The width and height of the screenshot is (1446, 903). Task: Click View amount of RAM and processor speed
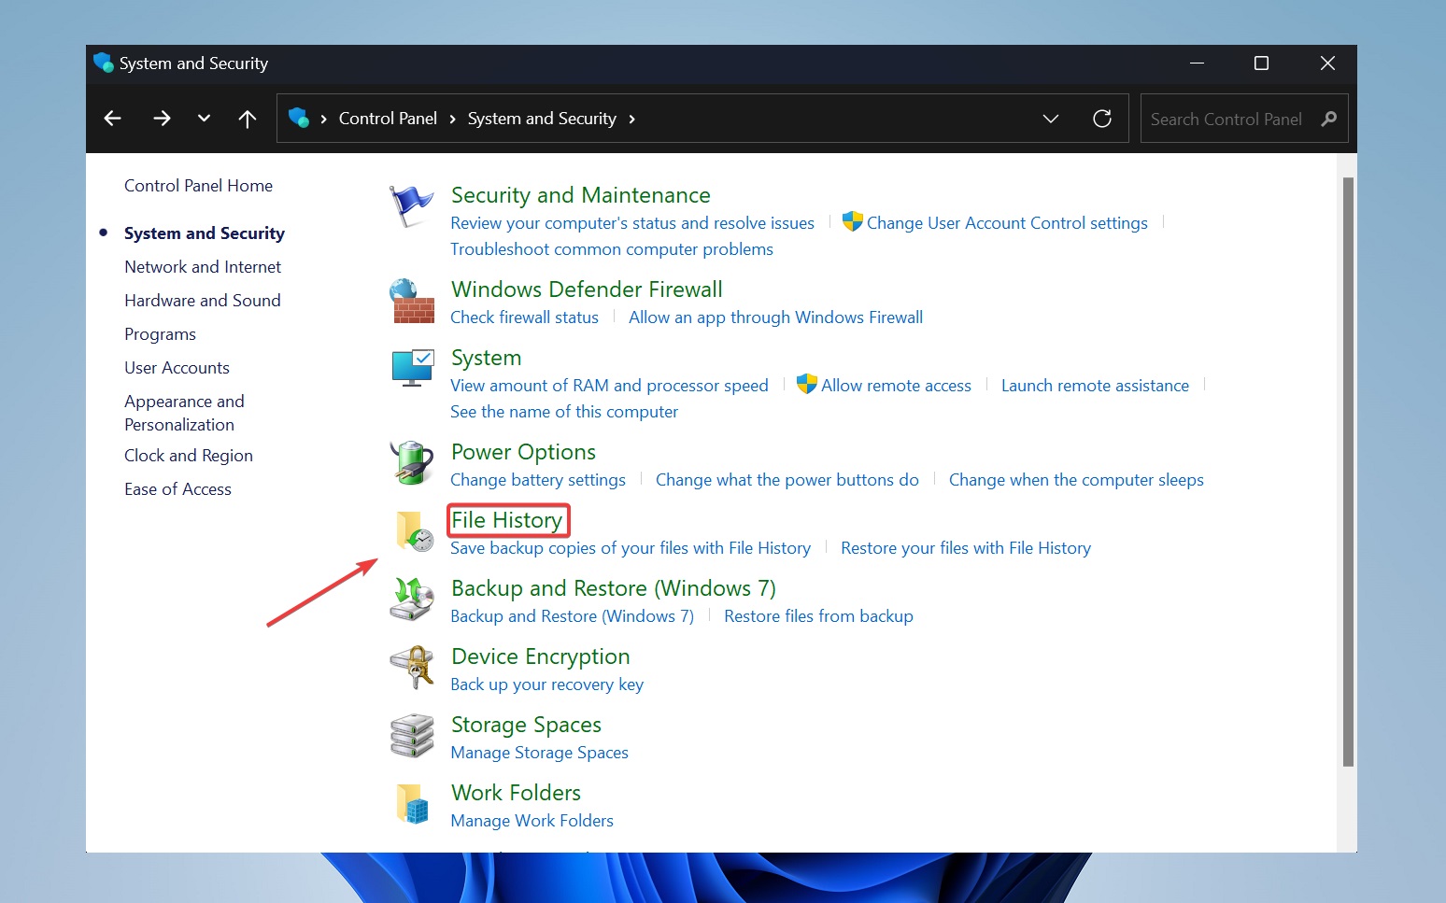[609, 386]
